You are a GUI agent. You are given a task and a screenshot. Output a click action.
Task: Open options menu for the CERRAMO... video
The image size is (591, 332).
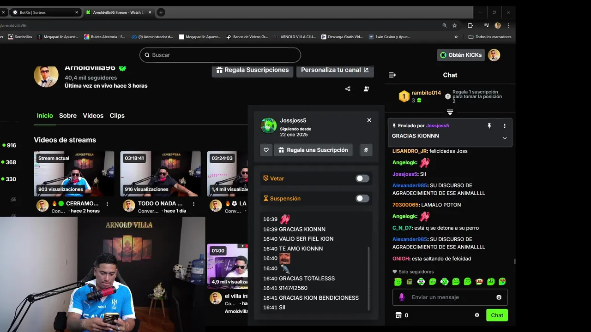point(107,203)
